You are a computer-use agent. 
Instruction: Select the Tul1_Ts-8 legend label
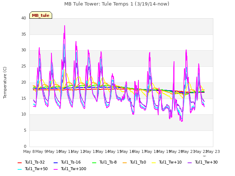coord(108,162)
